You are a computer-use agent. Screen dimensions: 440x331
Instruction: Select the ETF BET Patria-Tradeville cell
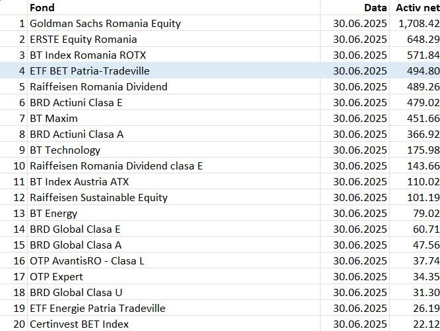tap(173, 71)
